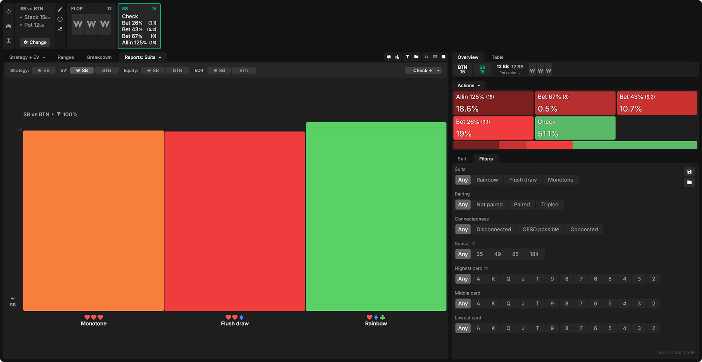Image resolution: width=702 pixels, height=362 pixels.
Task: Open the info circle icon in the scenario panel
Action: 60,19
